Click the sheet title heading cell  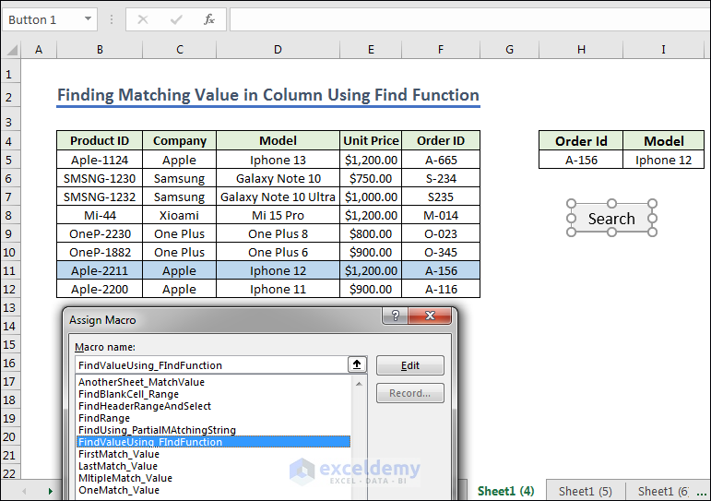(268, 95)
